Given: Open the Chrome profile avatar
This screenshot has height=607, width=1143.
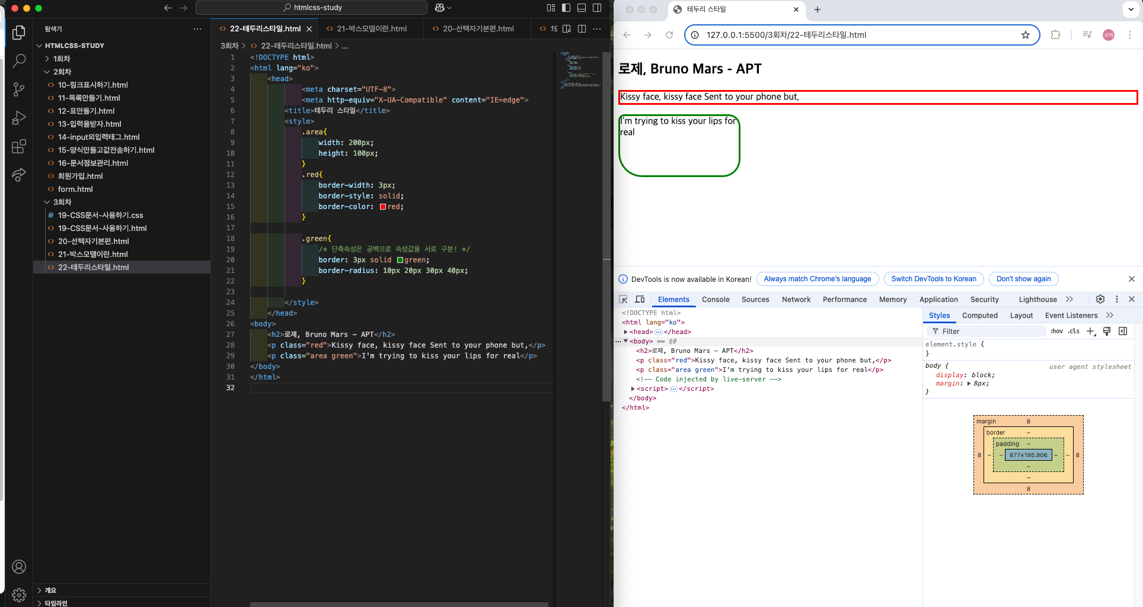Looking at the screenshot, I should point(1109,35).
